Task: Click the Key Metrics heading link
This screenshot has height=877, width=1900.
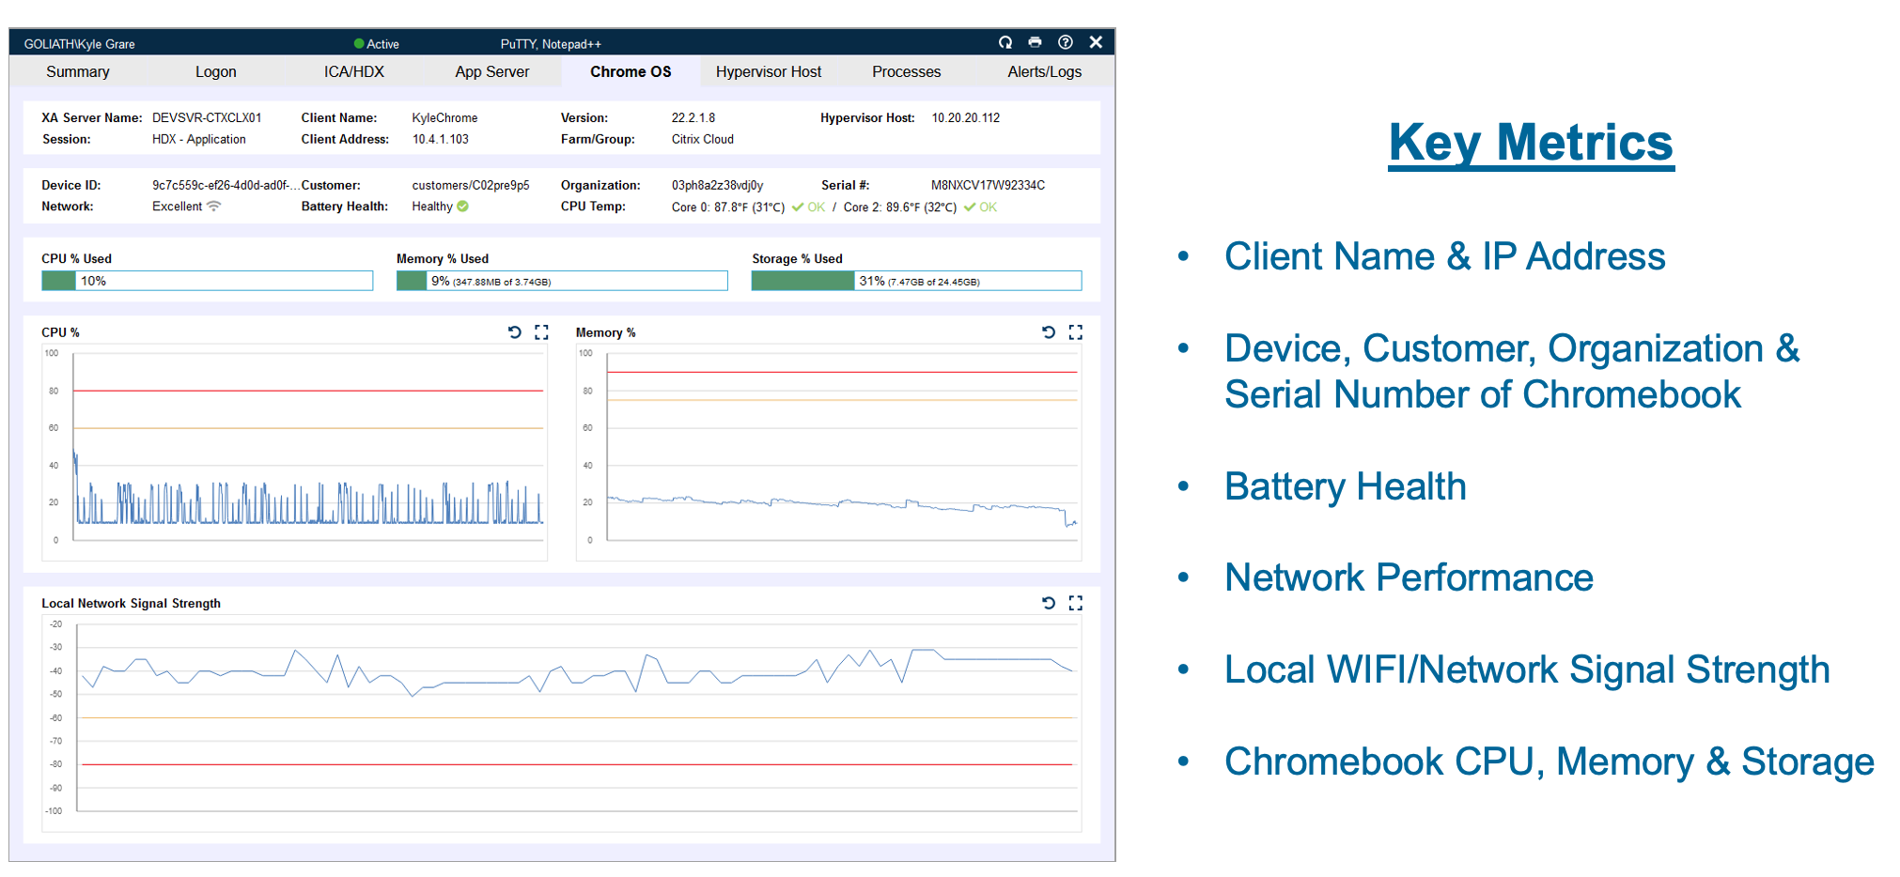Action: [1530, 143]
